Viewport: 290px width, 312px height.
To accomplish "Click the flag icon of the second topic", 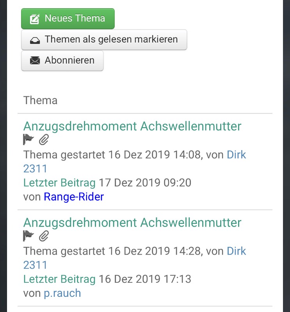I will point(28,236).
